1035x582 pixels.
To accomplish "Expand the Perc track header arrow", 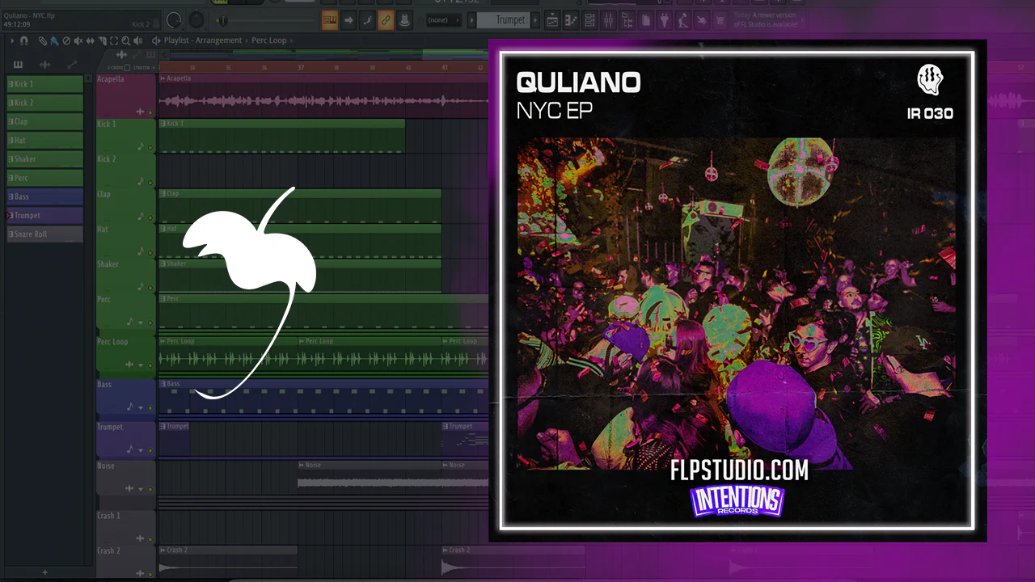I will pos(141,322).
